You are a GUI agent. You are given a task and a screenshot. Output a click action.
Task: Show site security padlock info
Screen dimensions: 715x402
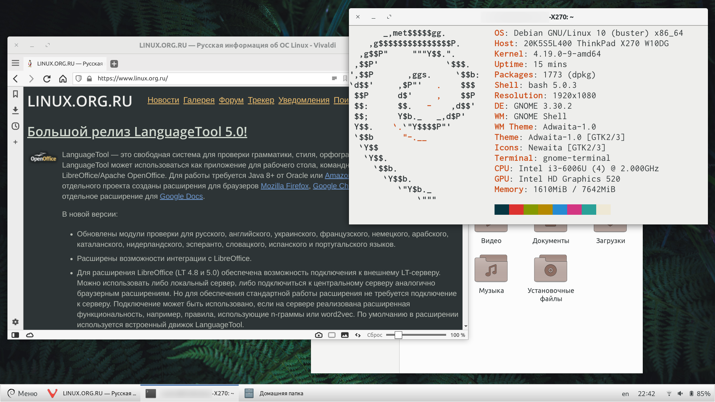click(89, 79)
